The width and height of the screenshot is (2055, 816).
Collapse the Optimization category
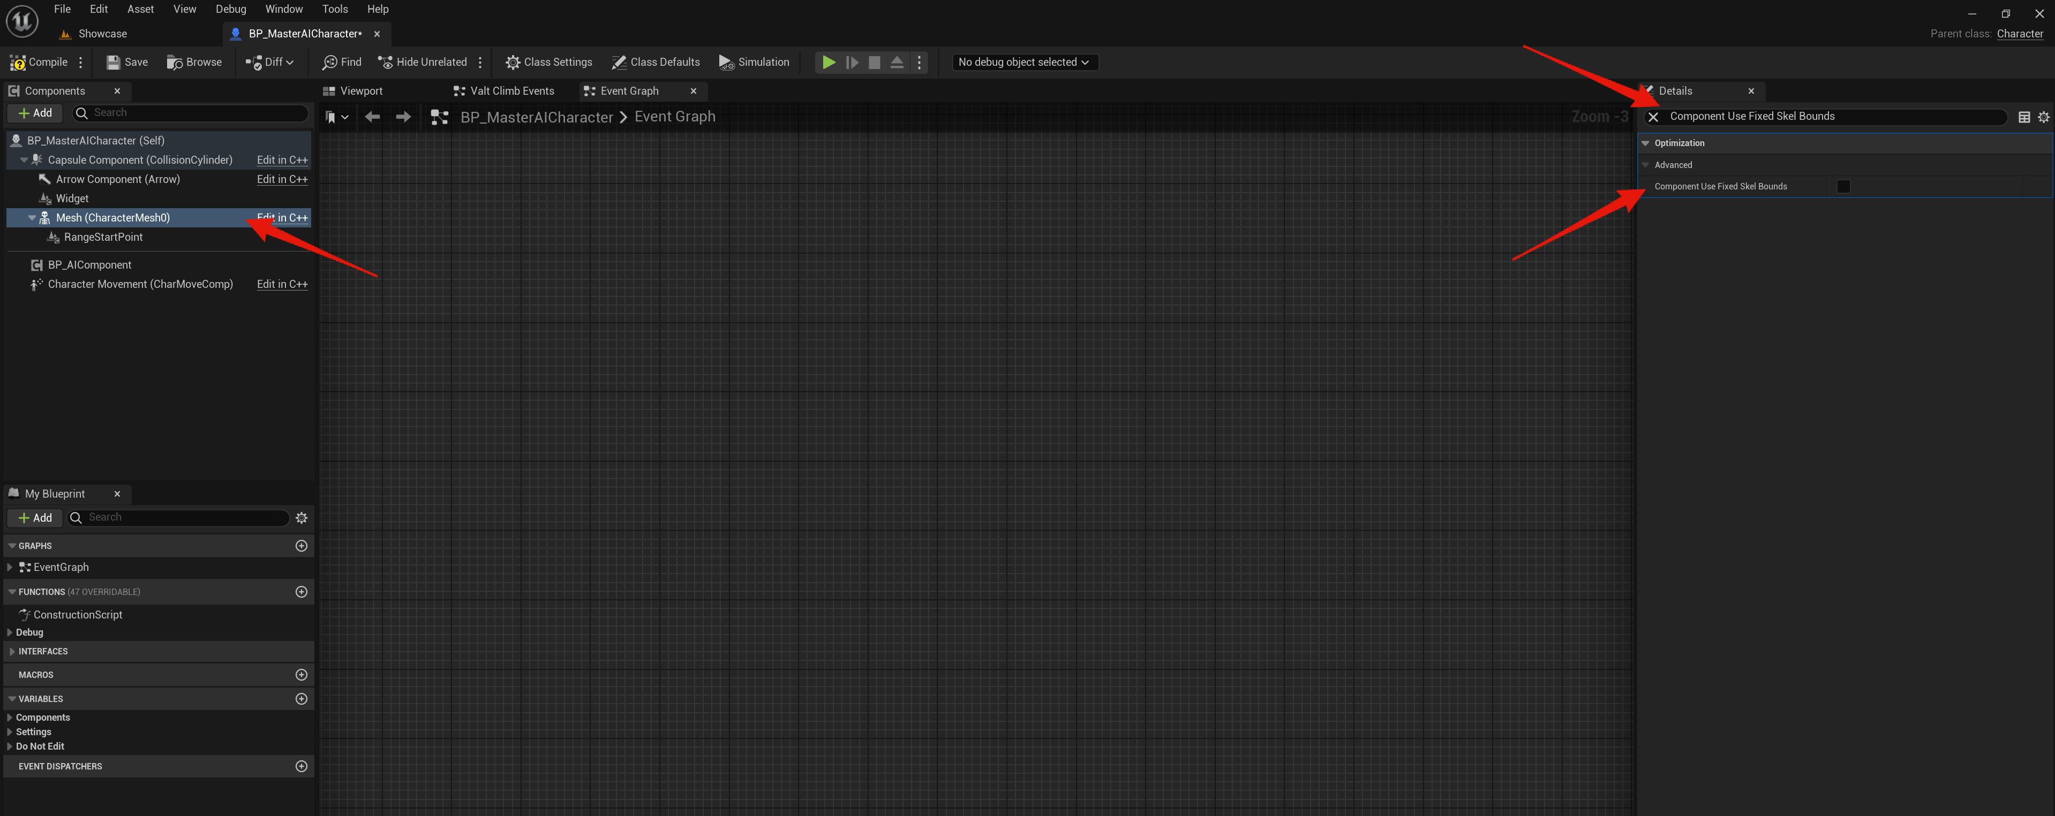(x=1645, y=143)
